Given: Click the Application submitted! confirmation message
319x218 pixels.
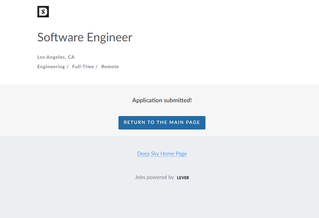Looking at the screenshot, I should click(x=162, y=100).
